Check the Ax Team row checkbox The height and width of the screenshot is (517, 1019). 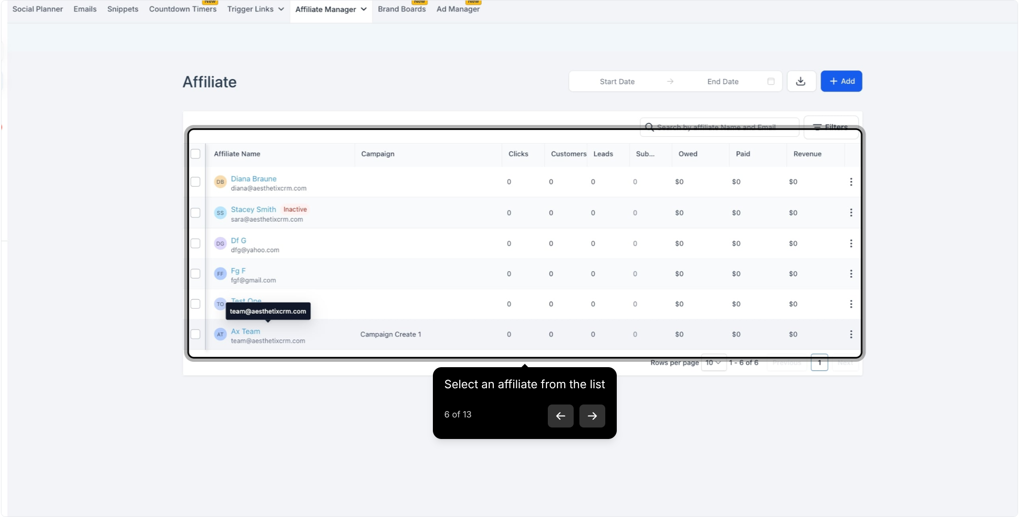195,334
